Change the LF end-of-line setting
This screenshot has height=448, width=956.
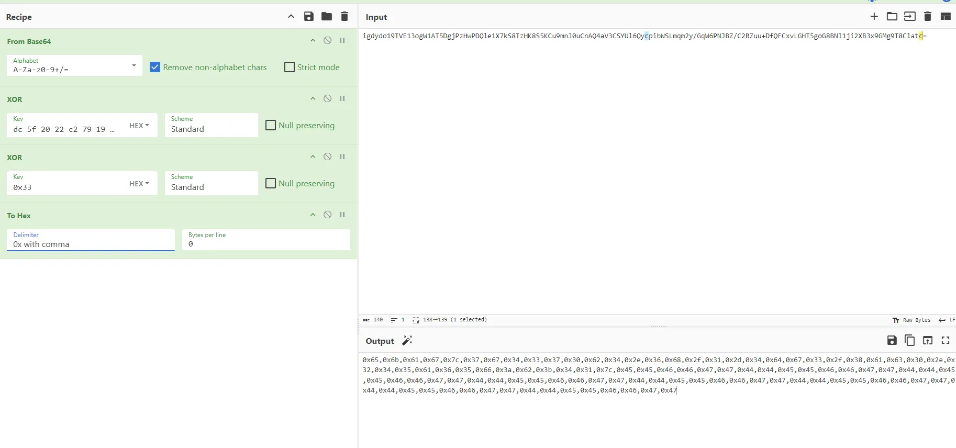click(947, 320)
